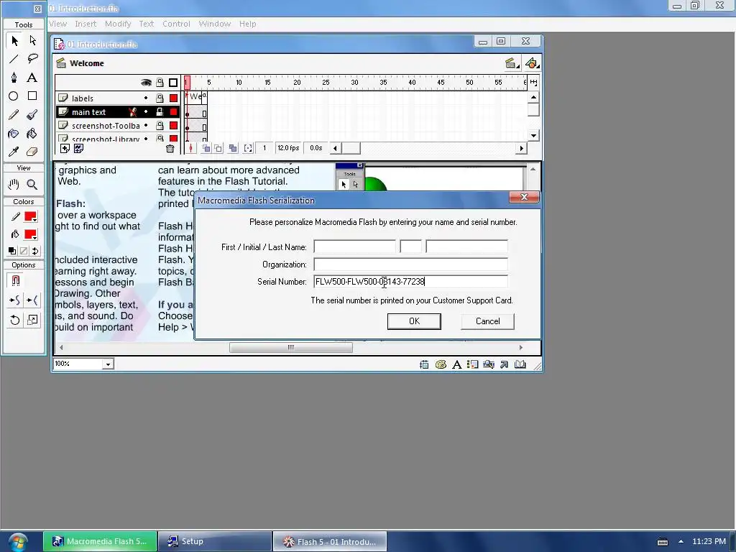Choose the Paint Bucket tool

coord(32,134)
